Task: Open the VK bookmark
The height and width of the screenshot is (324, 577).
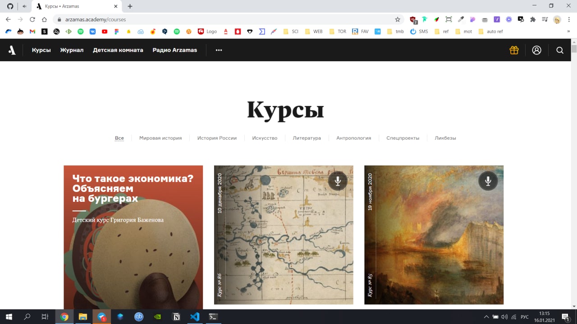Action: [92, 32]
